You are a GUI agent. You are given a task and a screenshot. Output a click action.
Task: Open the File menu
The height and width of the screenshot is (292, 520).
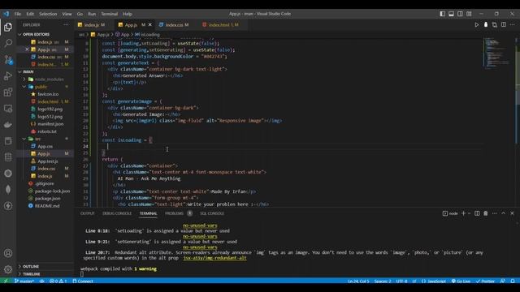pyautogui.click(x=18, y=14)
